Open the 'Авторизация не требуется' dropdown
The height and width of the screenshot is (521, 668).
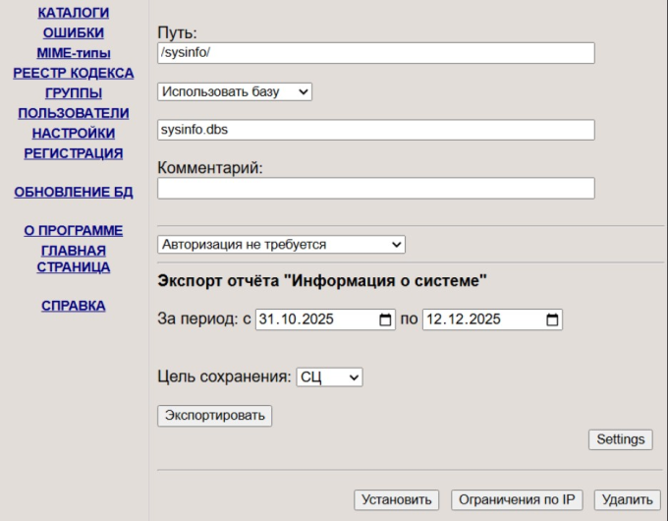(281, 244)
